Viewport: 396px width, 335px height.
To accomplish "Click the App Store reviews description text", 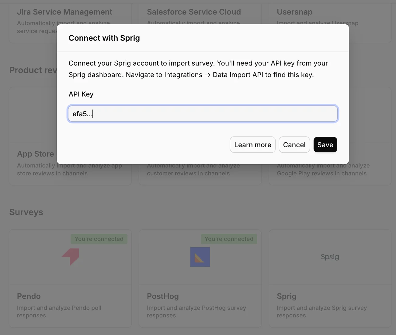I will [69, 170].
